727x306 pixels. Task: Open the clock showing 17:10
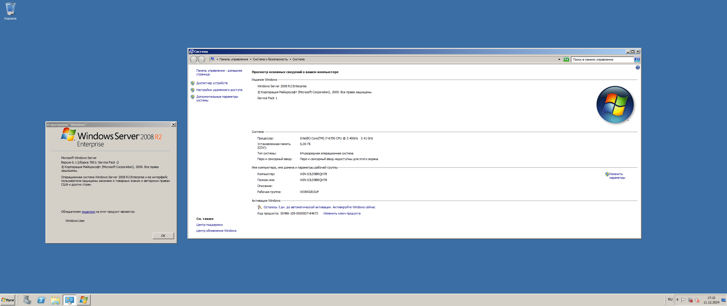click(x=711, y=300)
